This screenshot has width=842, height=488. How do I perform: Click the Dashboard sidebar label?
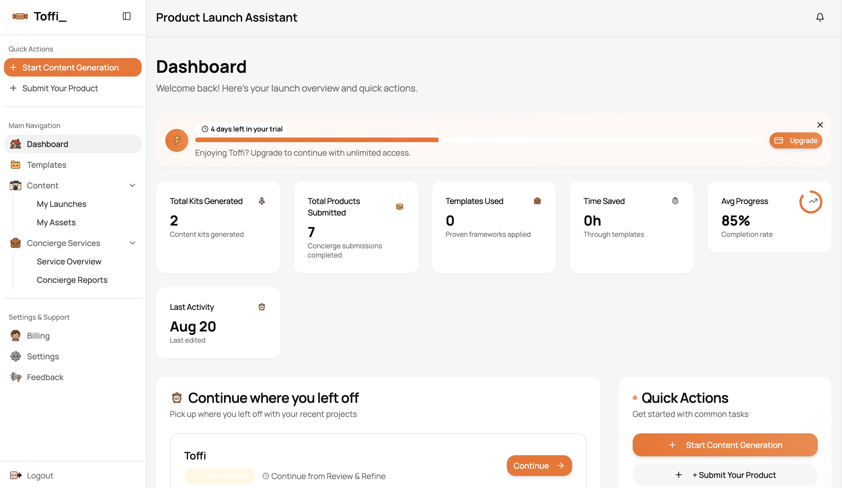48,144
